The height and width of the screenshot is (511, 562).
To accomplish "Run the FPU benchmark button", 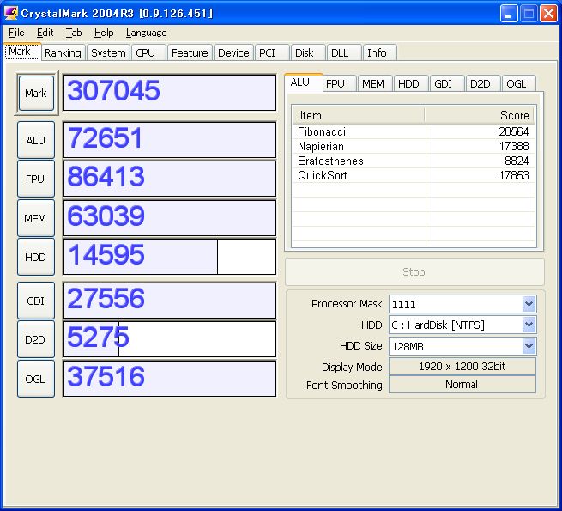I will [x=36, y=179].
